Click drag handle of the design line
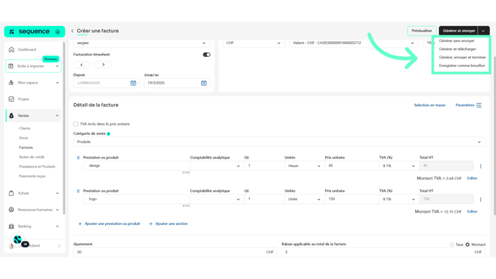The width and height of the screenshot is (496, 279). pos(78,158)
